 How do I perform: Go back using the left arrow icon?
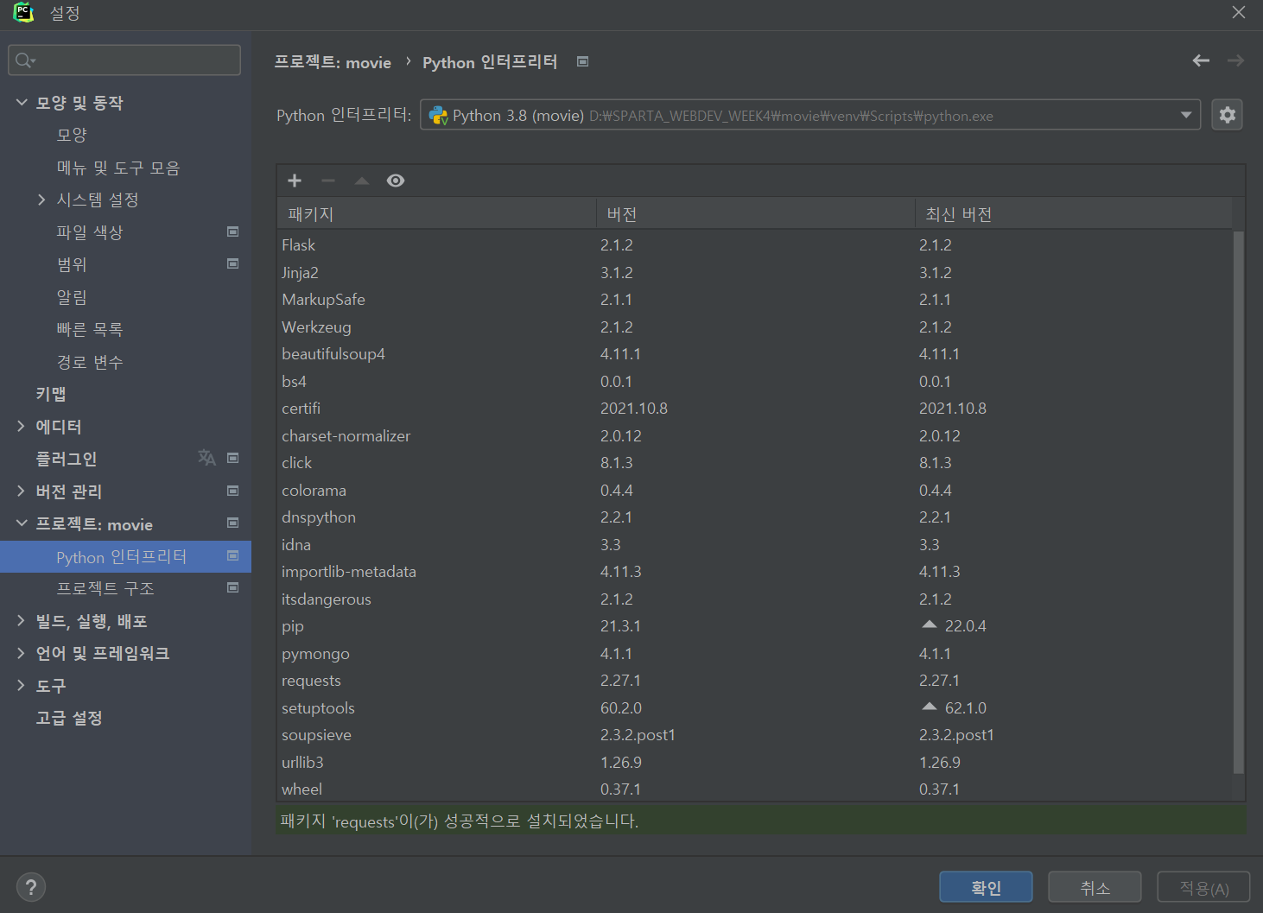[x=1201, y=60]
